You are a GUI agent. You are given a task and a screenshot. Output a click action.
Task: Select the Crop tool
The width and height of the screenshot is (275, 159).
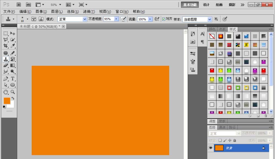point(6,46)
